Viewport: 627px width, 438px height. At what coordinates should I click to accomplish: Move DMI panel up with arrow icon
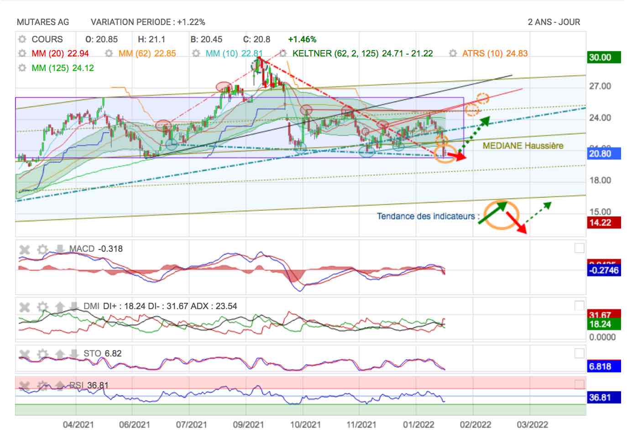point(60,306)
